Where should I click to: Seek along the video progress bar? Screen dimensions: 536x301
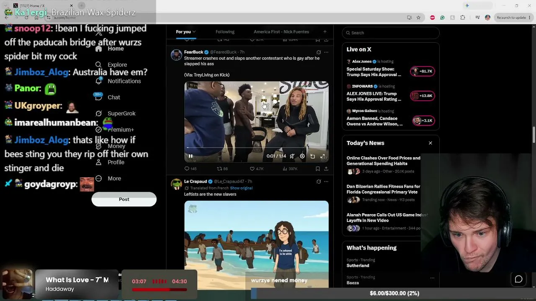256,148
